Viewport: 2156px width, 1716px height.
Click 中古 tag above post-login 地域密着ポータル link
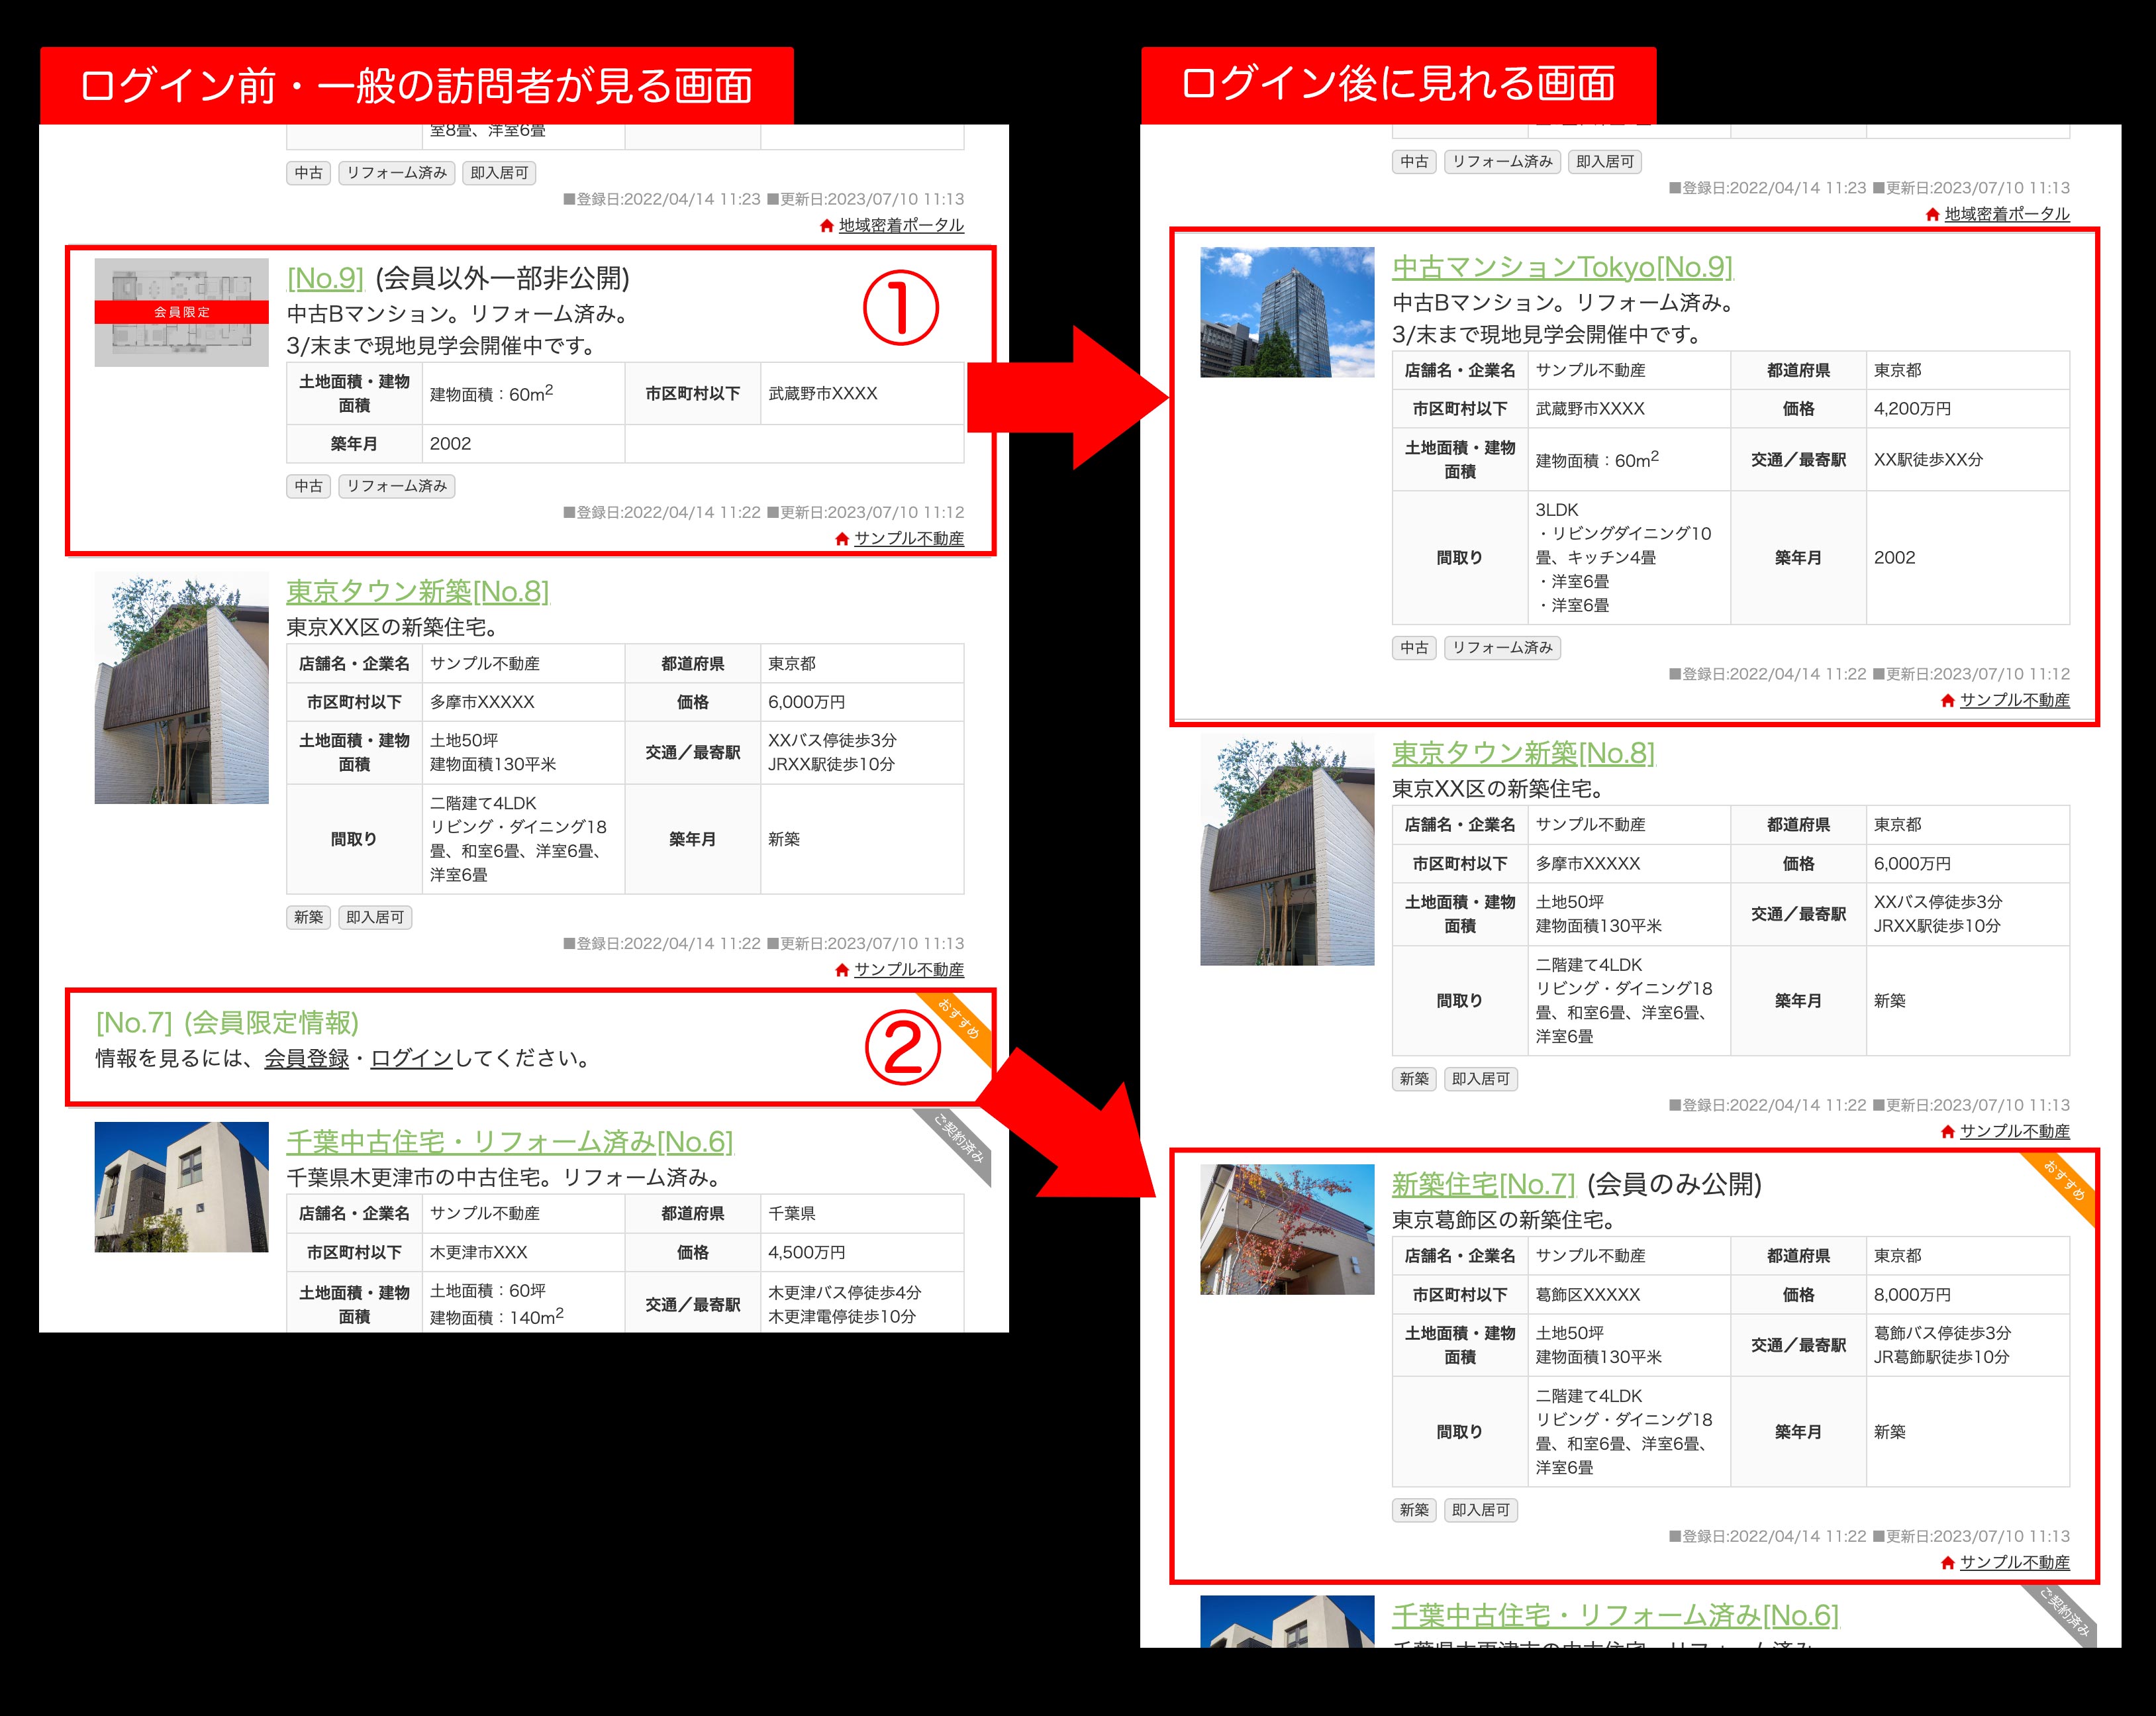(x=1414, y=162)
